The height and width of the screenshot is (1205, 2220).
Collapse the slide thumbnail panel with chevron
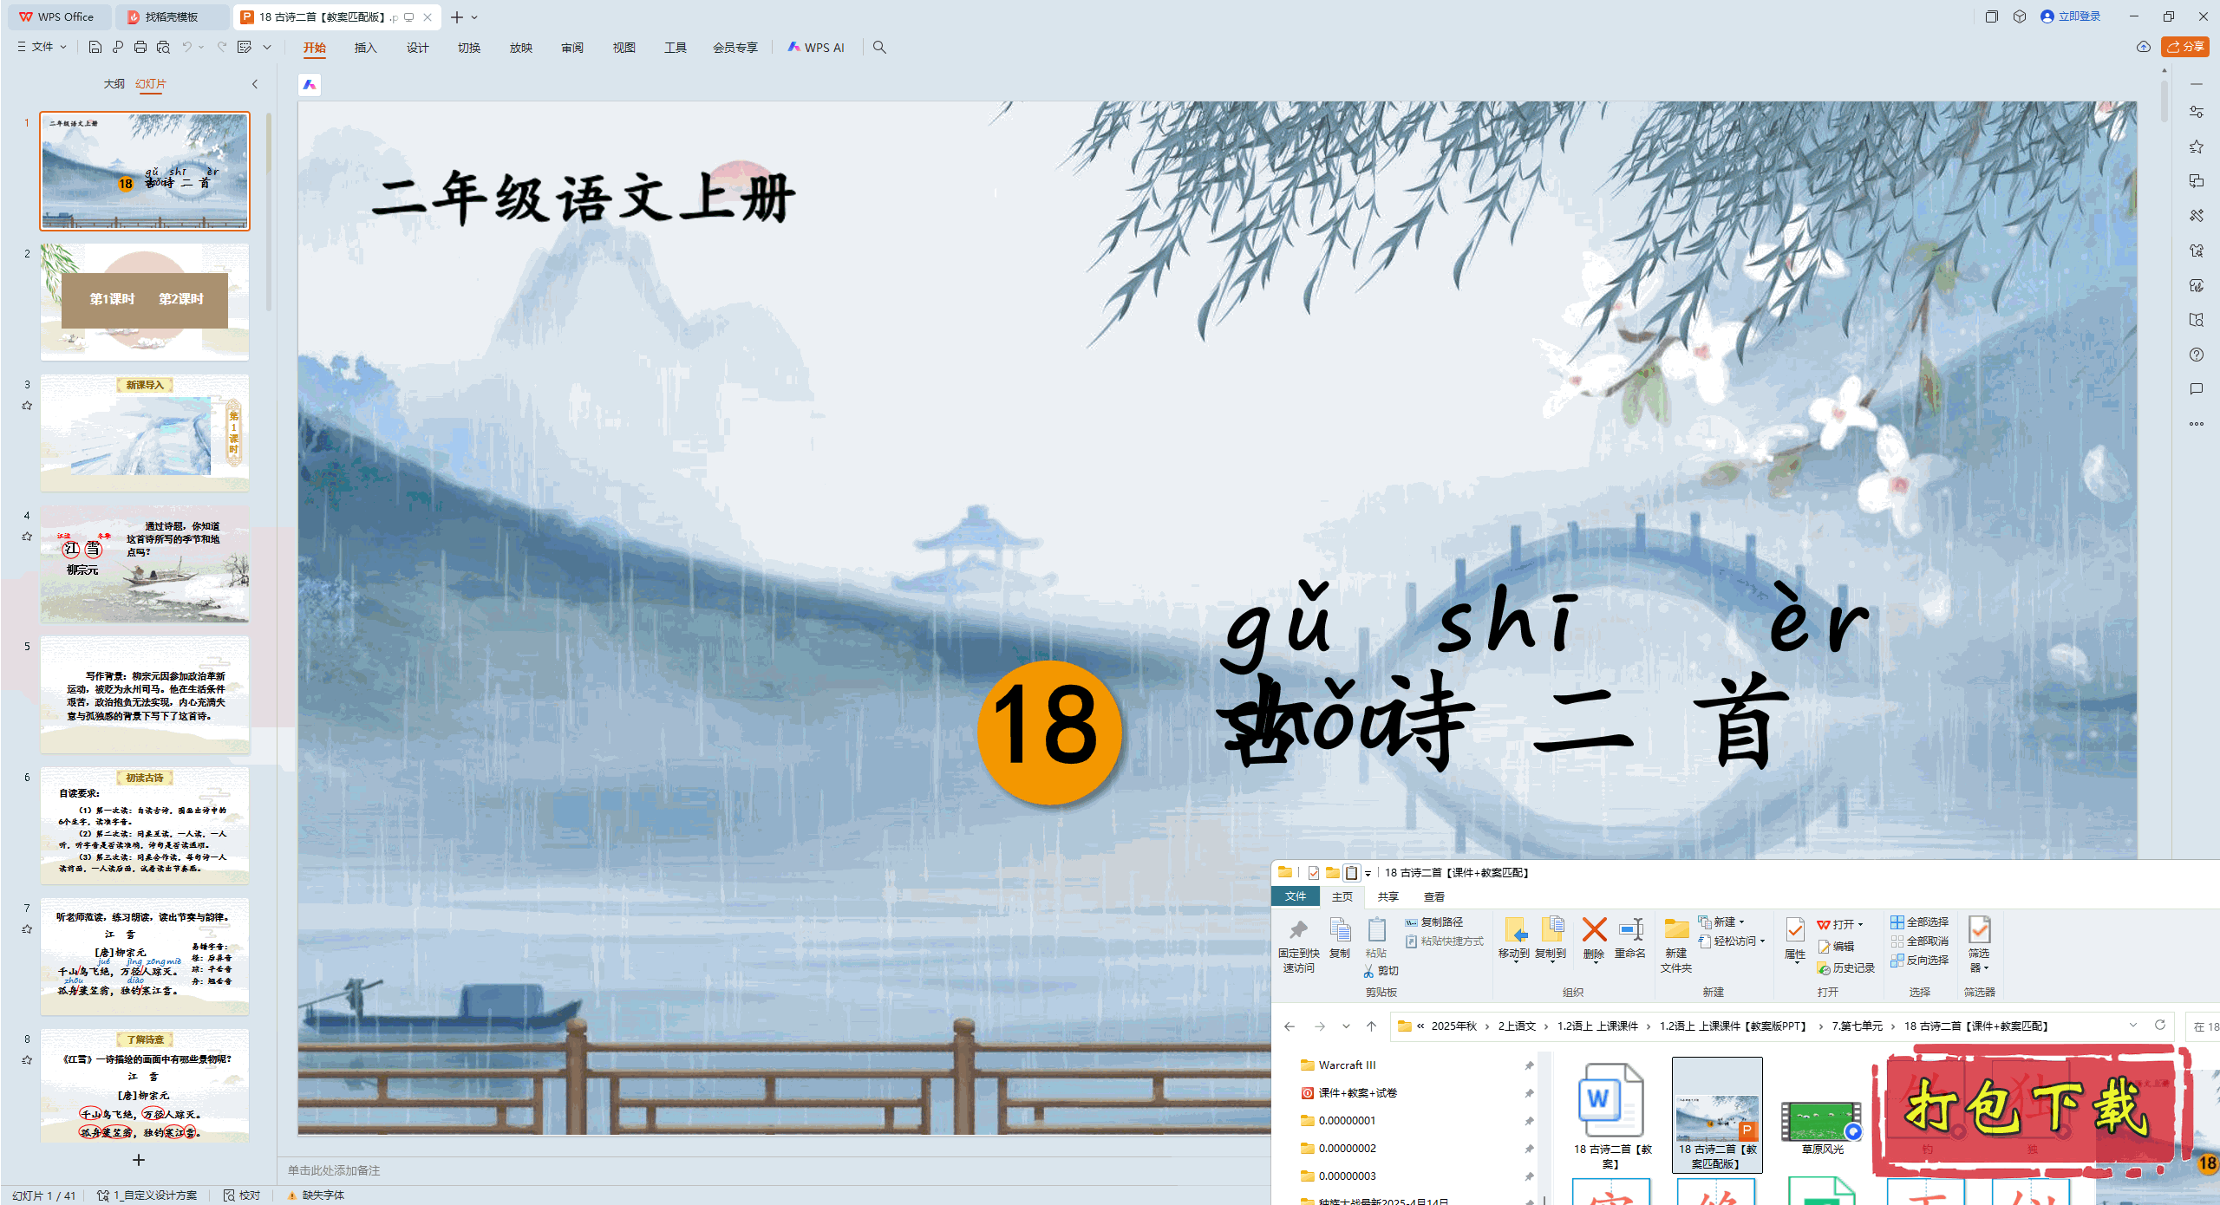point(255,84)
